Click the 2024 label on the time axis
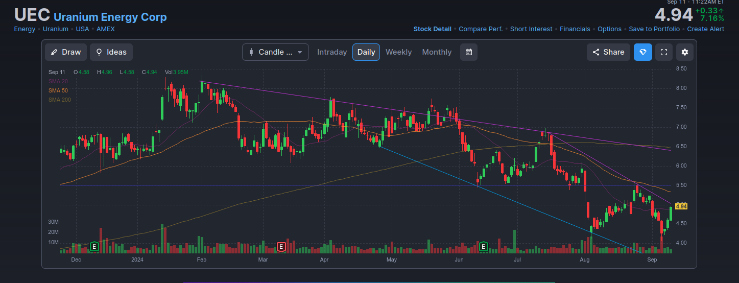Viewport: 739px width, 283px height. (138, 260)
